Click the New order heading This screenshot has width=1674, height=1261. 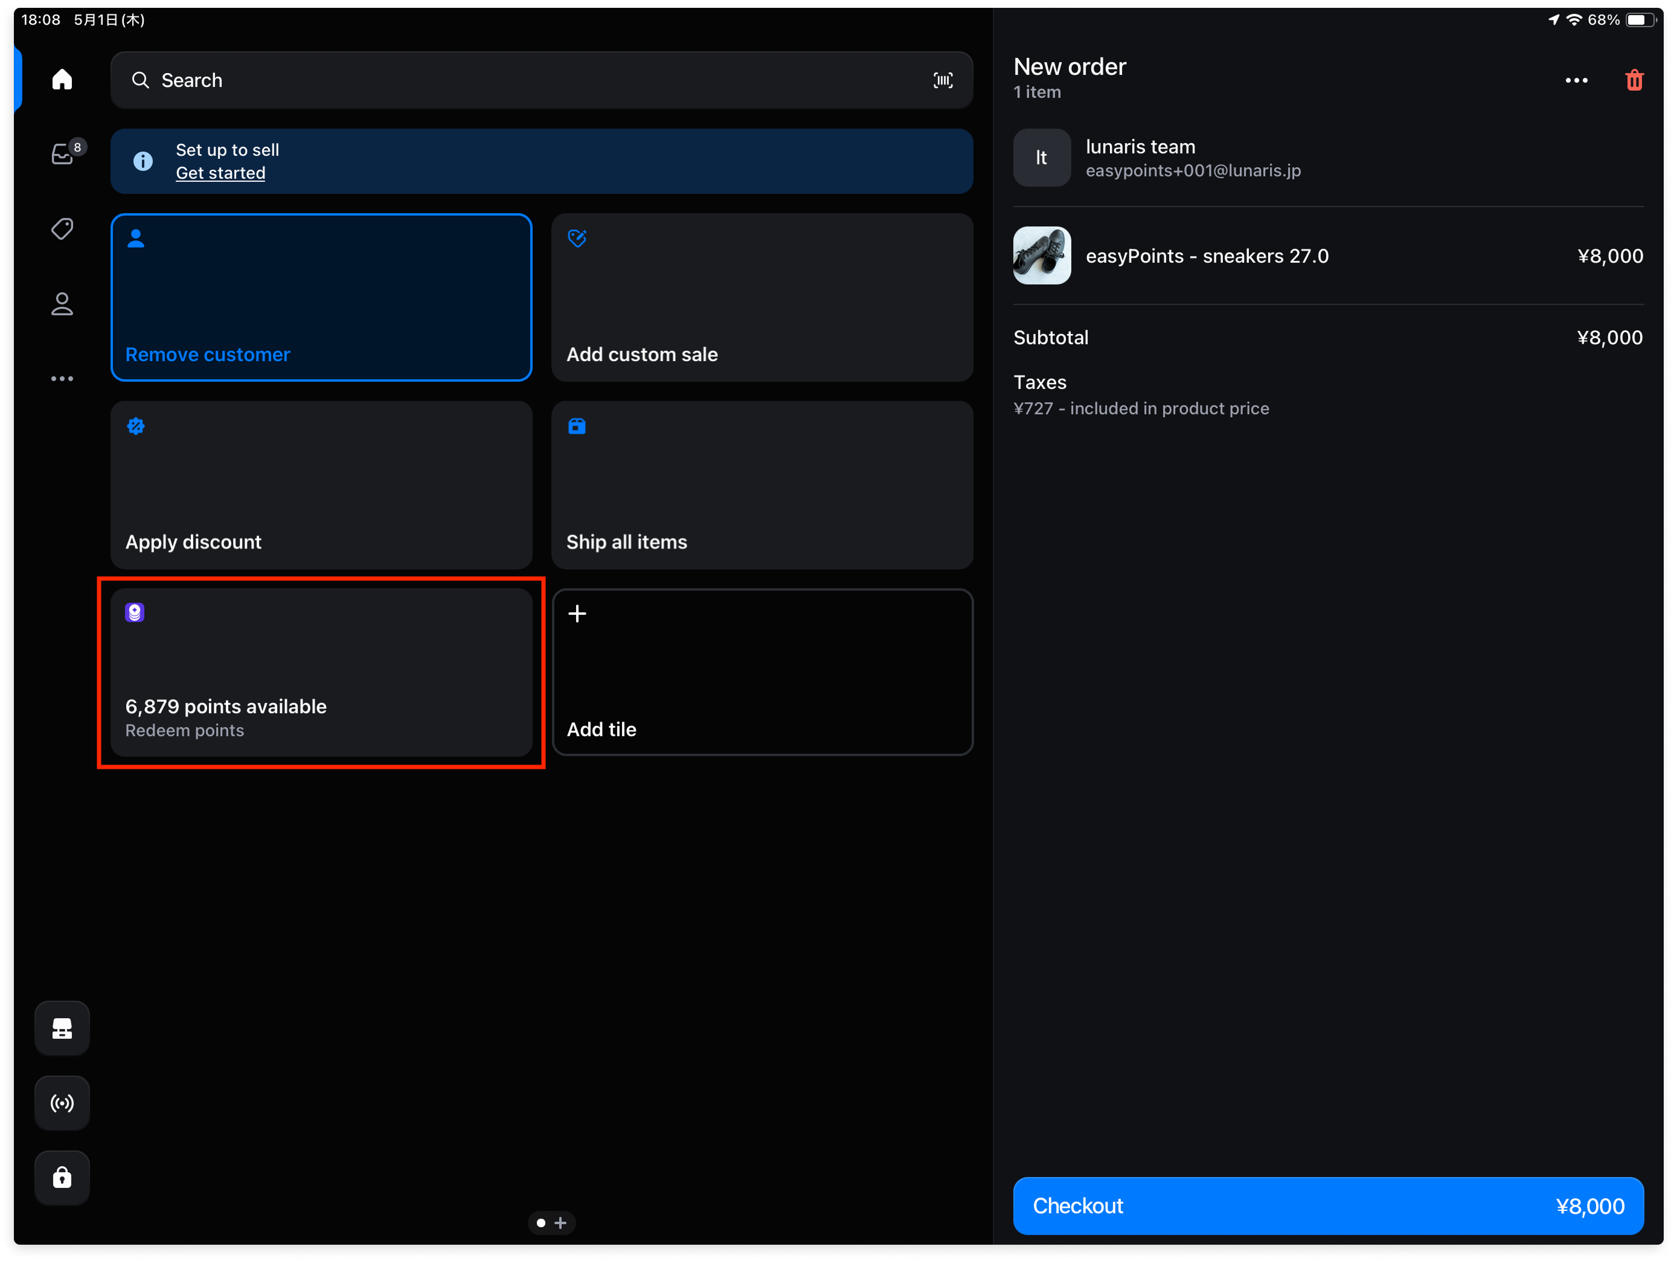1070,66
